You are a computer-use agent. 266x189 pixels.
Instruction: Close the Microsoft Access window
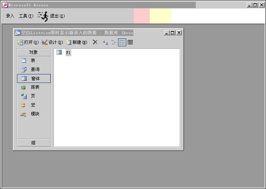pos(261,5)
